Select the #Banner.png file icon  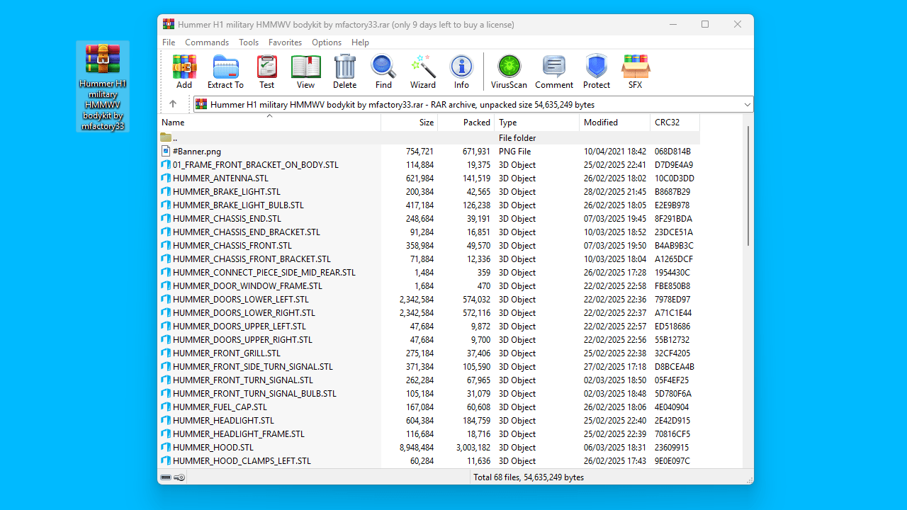(166, 152)
